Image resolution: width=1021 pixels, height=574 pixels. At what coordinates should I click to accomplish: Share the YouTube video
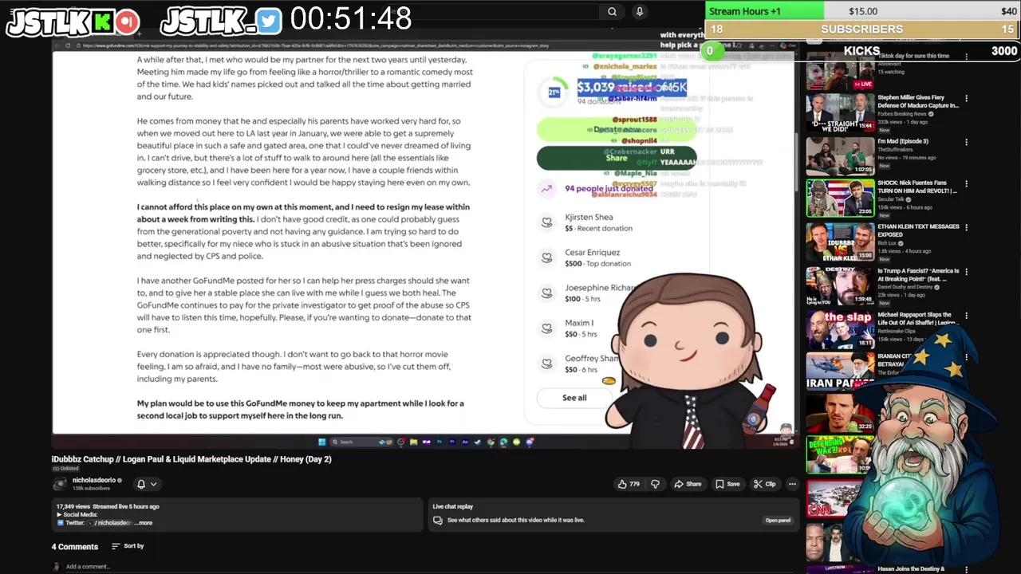(x=688, y=484)
